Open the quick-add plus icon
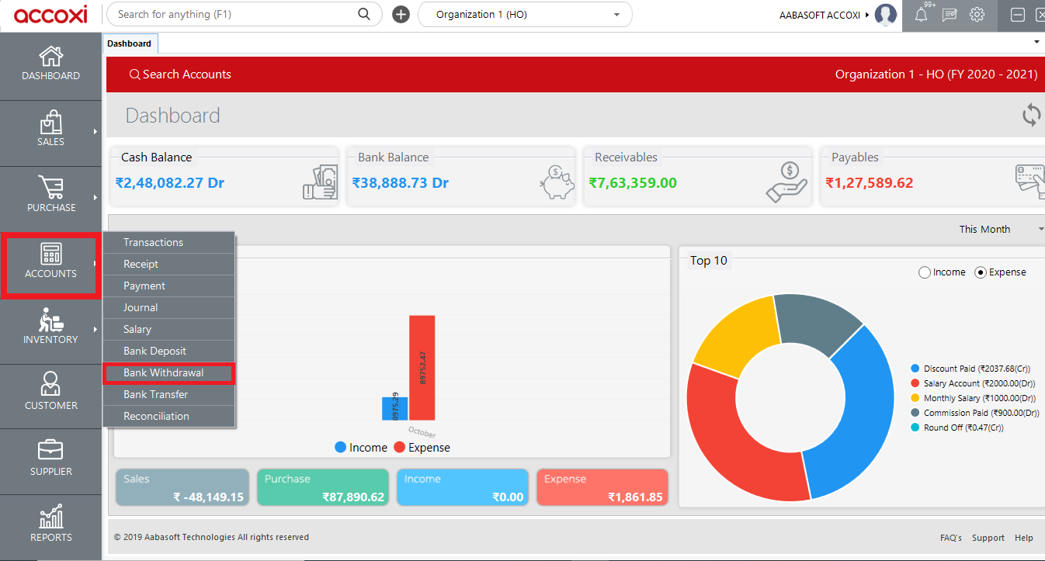 401,14
